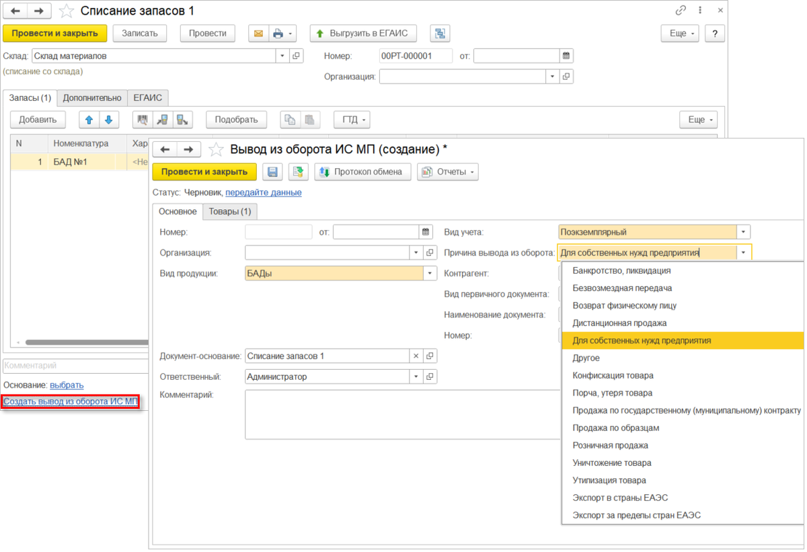
Task: Expand Организация dropdown in Списание запасов
Action: [x=553, y=77]
